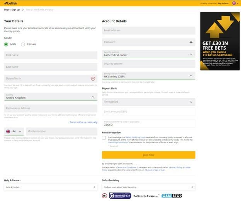Open the +44 phone code dropdown
The width and height of the screenshot is (241, 201).
coord(14,131)
